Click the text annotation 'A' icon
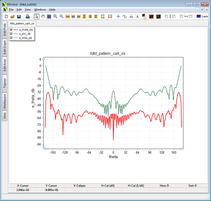This screenshot has height=201, width=211. (137, 16)
